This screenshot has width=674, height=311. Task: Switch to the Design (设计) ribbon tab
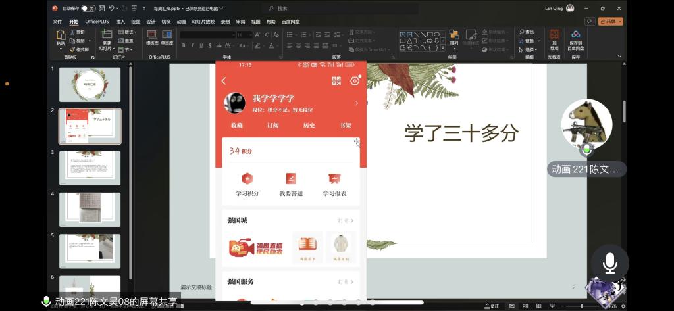click(x=151, y=21)
